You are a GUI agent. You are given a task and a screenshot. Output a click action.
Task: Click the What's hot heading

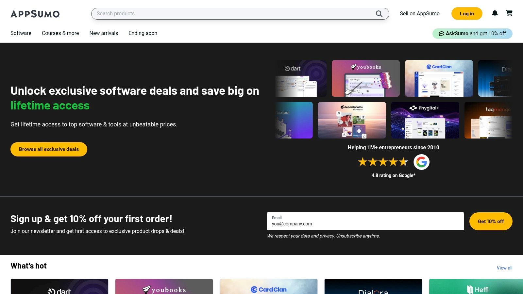pos(29,266)
